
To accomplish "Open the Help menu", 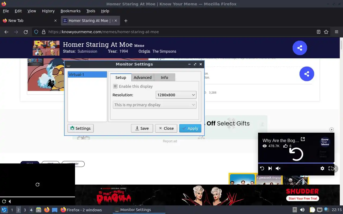I will [x=105, y=11].
